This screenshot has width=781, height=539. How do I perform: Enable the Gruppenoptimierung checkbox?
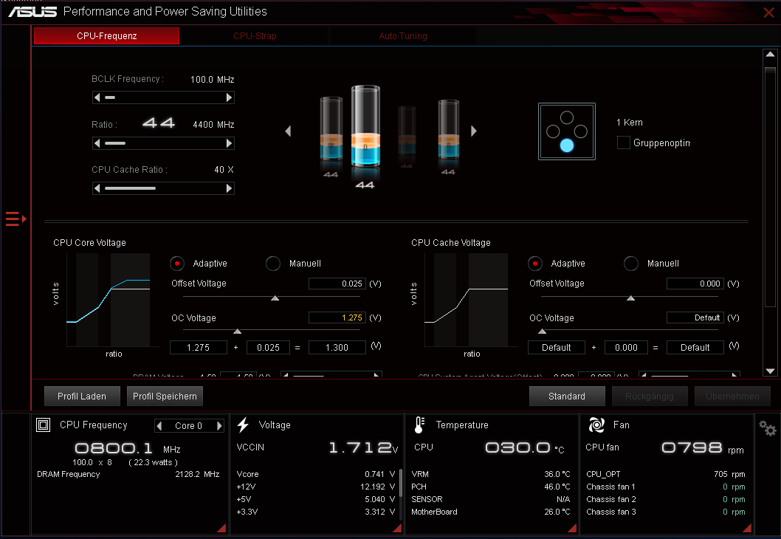(x=623, y=143)
